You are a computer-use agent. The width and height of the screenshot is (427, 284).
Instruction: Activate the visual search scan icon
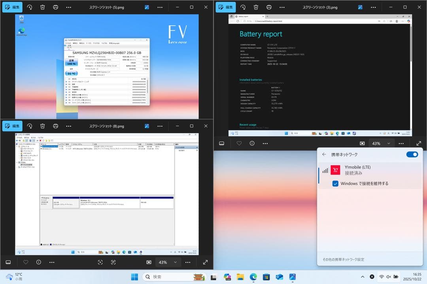100,262
